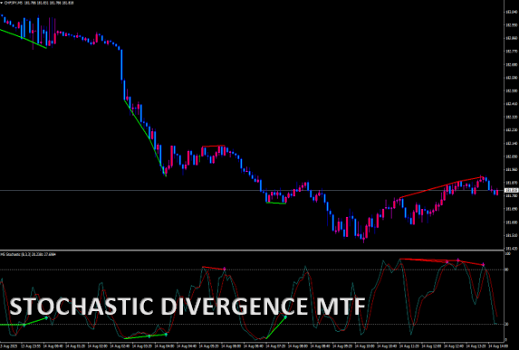Click the '14 Aug 14:00' time axis label
519x350 pixels.
498,346
